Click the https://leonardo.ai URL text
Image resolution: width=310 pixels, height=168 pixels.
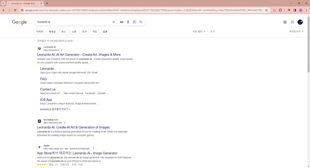coord(51,50)
